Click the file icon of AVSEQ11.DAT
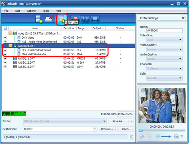The width and height of the screenshot is (189, 144). [15, 58]
